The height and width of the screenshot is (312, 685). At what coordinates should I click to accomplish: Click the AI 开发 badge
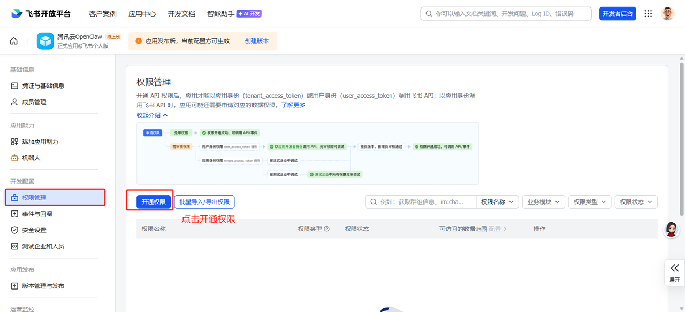(x=249, y=14)
